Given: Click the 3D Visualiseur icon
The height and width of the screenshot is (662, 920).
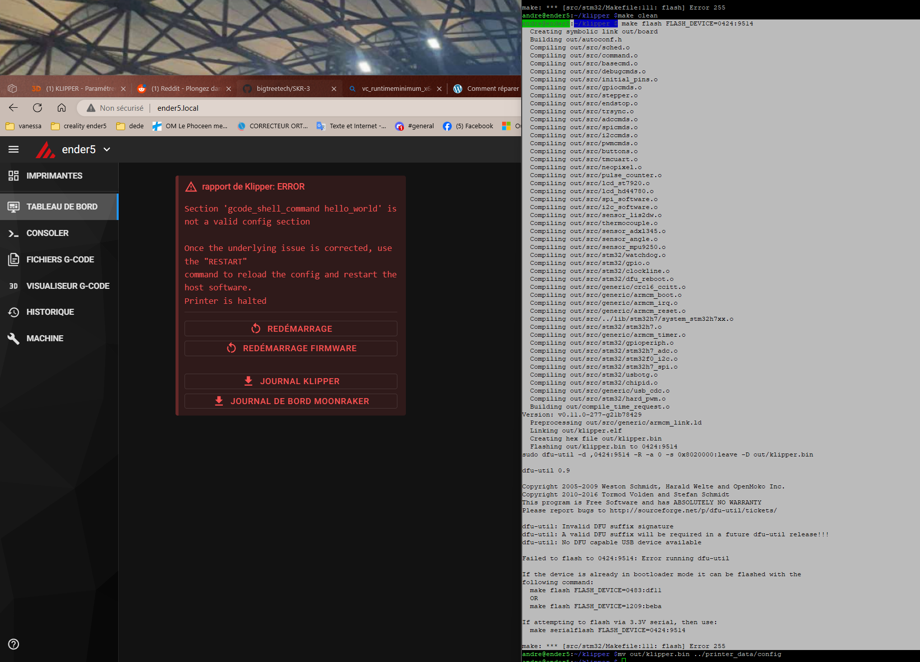Looking at the screenshot, I should click(x=13, y=286).
